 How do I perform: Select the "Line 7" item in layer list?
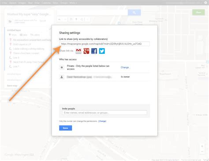16,67
